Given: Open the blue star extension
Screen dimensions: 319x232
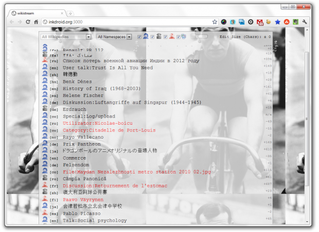Looking at the screenshot, I should click(x=277, y=22).
